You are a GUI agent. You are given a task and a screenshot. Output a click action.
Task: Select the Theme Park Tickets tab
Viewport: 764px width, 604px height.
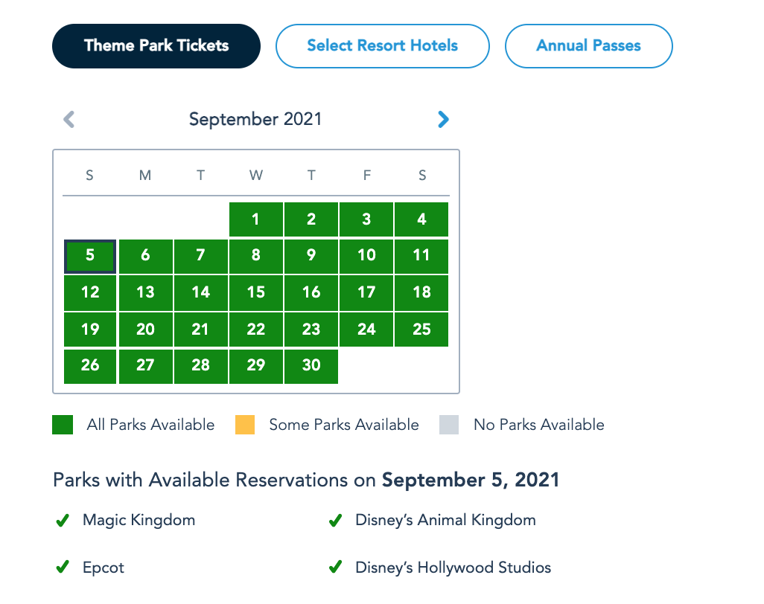[x=156, y=46]
